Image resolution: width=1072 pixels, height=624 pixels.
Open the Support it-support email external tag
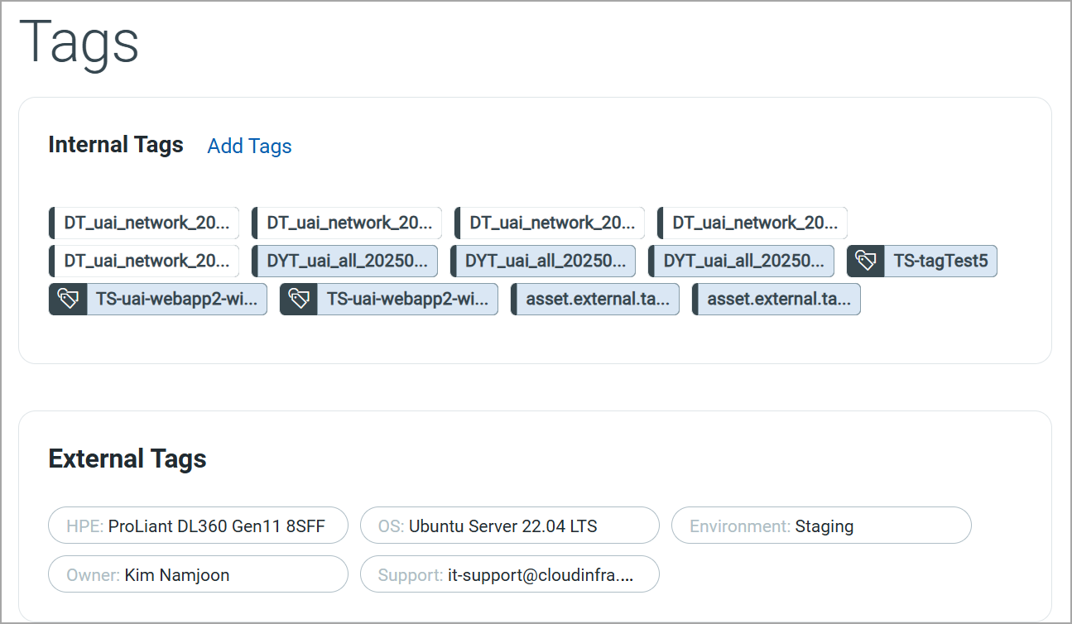[509, 574]
